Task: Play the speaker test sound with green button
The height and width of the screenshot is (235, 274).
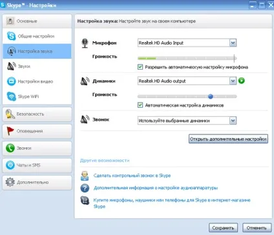Action: coord(242,81)
